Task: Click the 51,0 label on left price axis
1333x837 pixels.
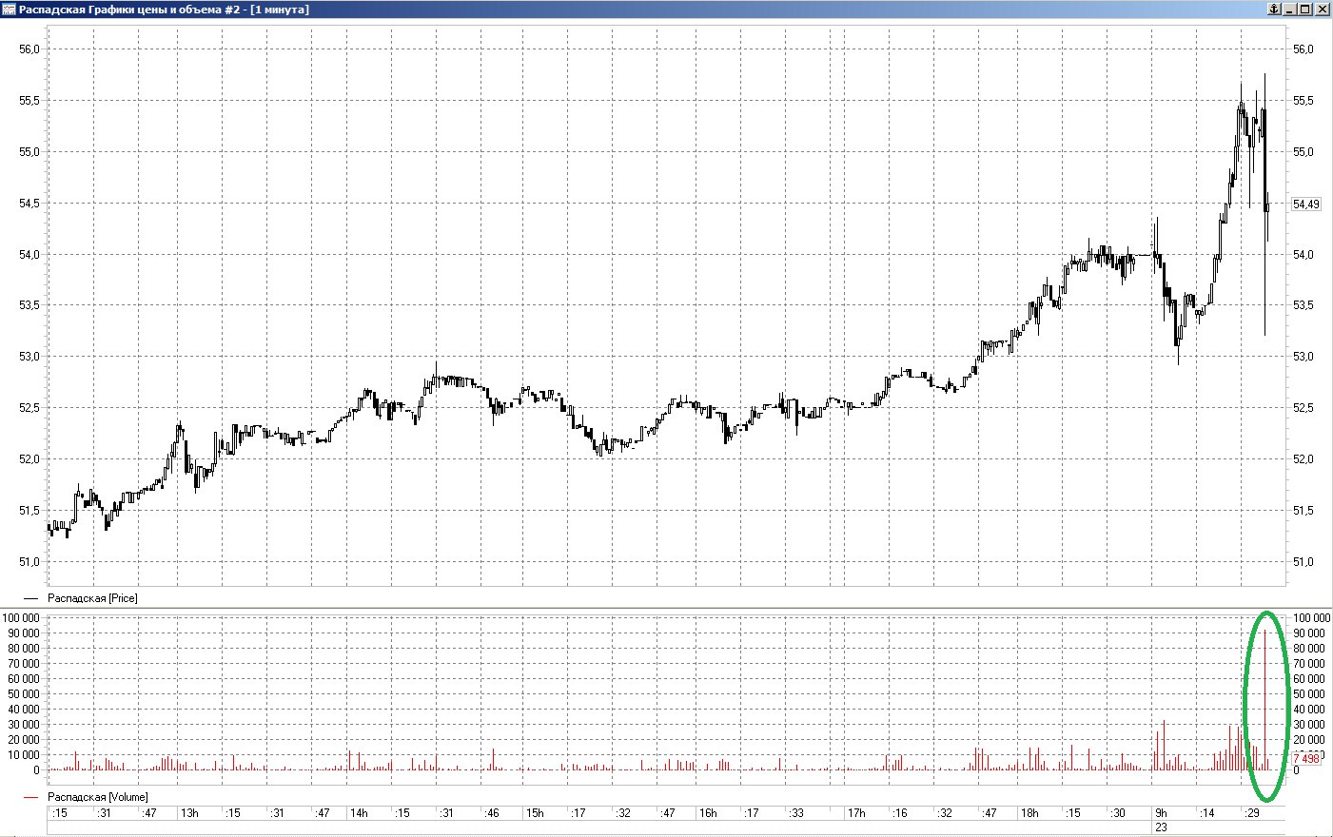Action: (x=29, y=562)
